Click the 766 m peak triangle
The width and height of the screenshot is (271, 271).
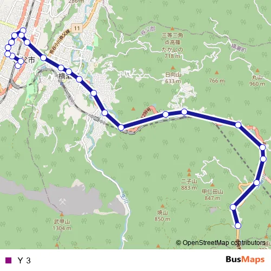point(217,73)
